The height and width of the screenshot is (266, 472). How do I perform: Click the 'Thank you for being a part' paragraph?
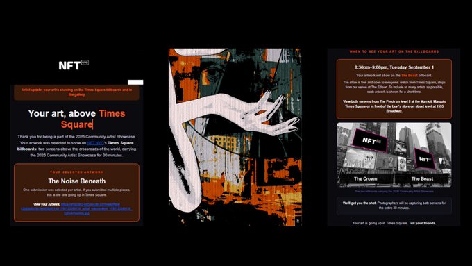76,146
